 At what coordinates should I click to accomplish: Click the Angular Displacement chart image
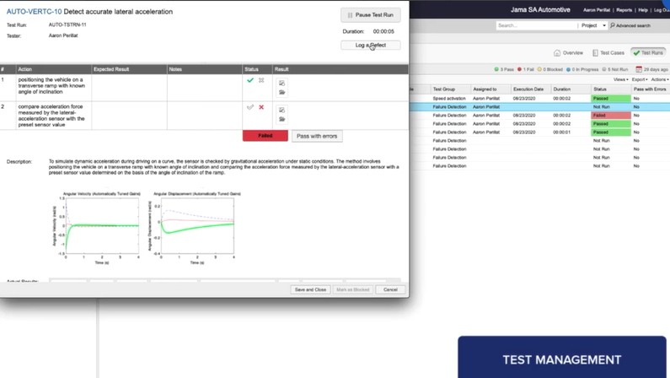click(195, 228)
